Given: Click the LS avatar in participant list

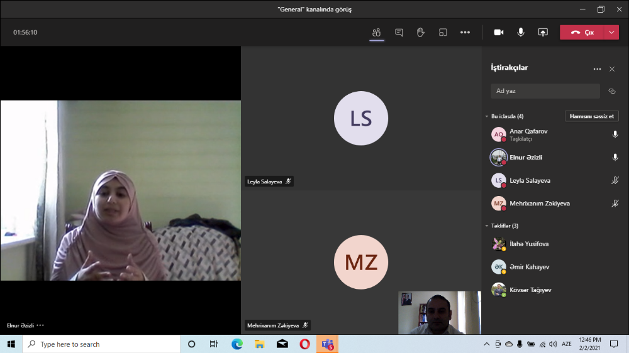Looking at the screenshot, I should click(x=499, y=180).
